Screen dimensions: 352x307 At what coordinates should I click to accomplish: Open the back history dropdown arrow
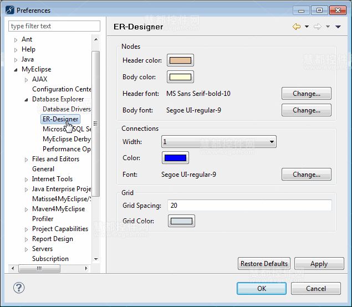[x=307, y=27]
